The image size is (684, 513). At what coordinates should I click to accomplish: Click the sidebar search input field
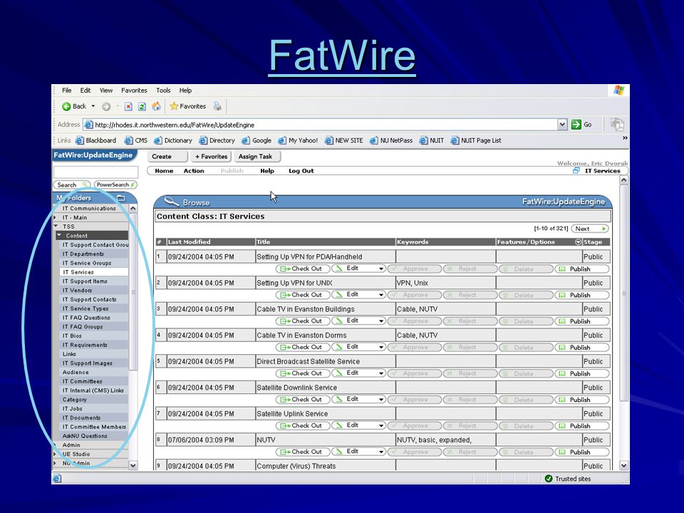click(x=95, y=172)
